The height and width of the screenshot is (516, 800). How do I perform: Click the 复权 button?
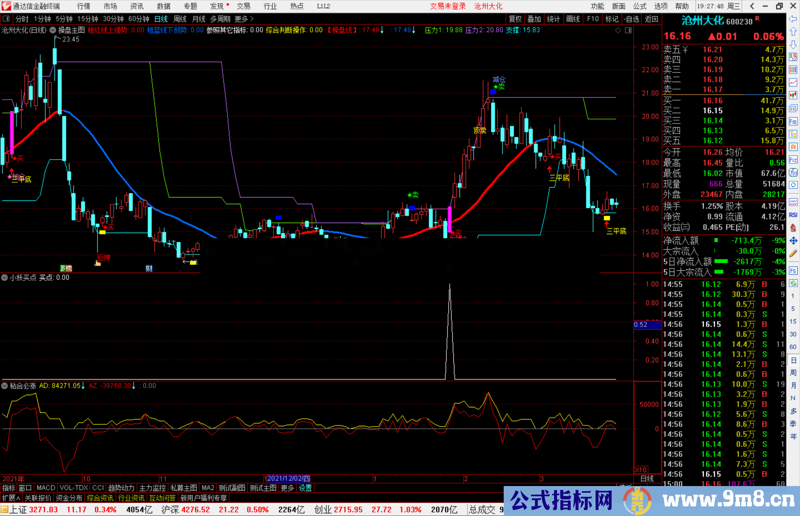515,19
